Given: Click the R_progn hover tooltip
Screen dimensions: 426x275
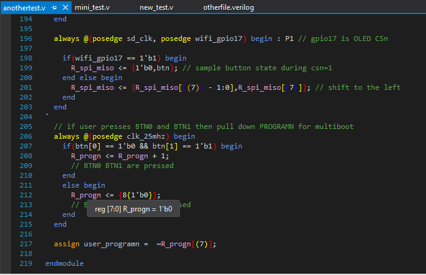Looking at the screenshot, I should [x=133, y=209].
